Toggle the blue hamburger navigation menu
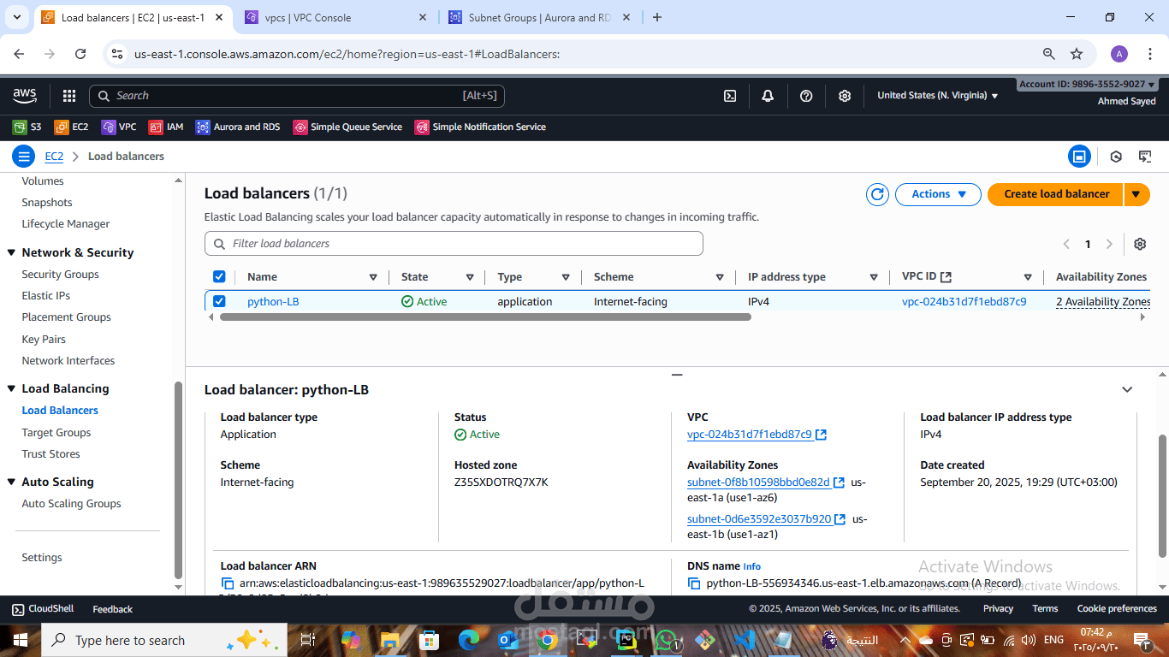 coord(23,157)
